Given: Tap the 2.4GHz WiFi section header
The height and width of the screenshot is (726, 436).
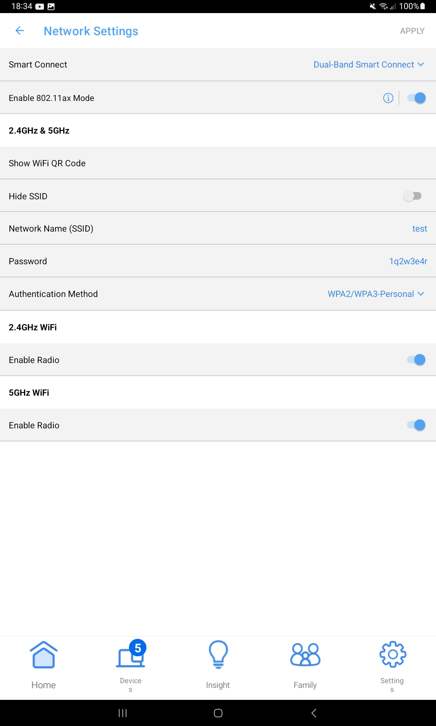Looking at the screenshot, I should [x=33, y=327].
